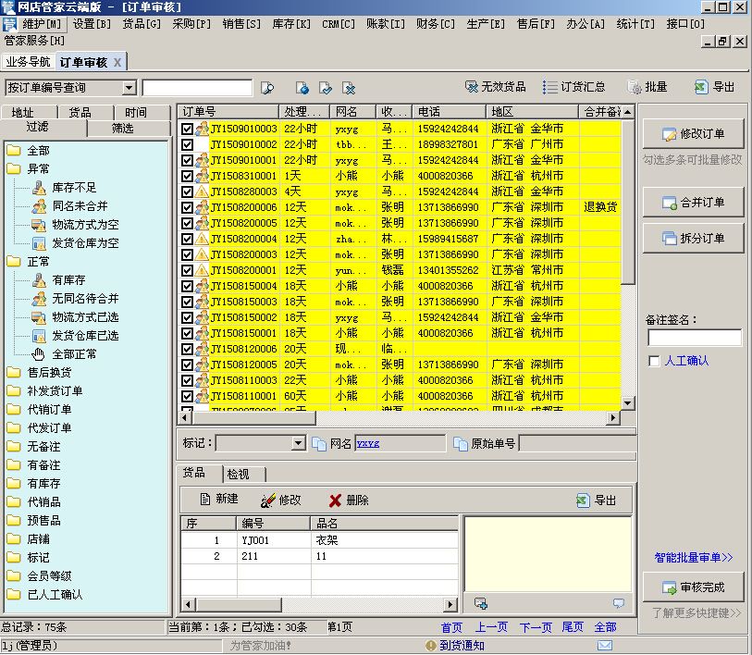Image resolution: width=752 pixels, height=655 pixels.
Task: Click the search icon beside the query field
Action: click(268, 88)
